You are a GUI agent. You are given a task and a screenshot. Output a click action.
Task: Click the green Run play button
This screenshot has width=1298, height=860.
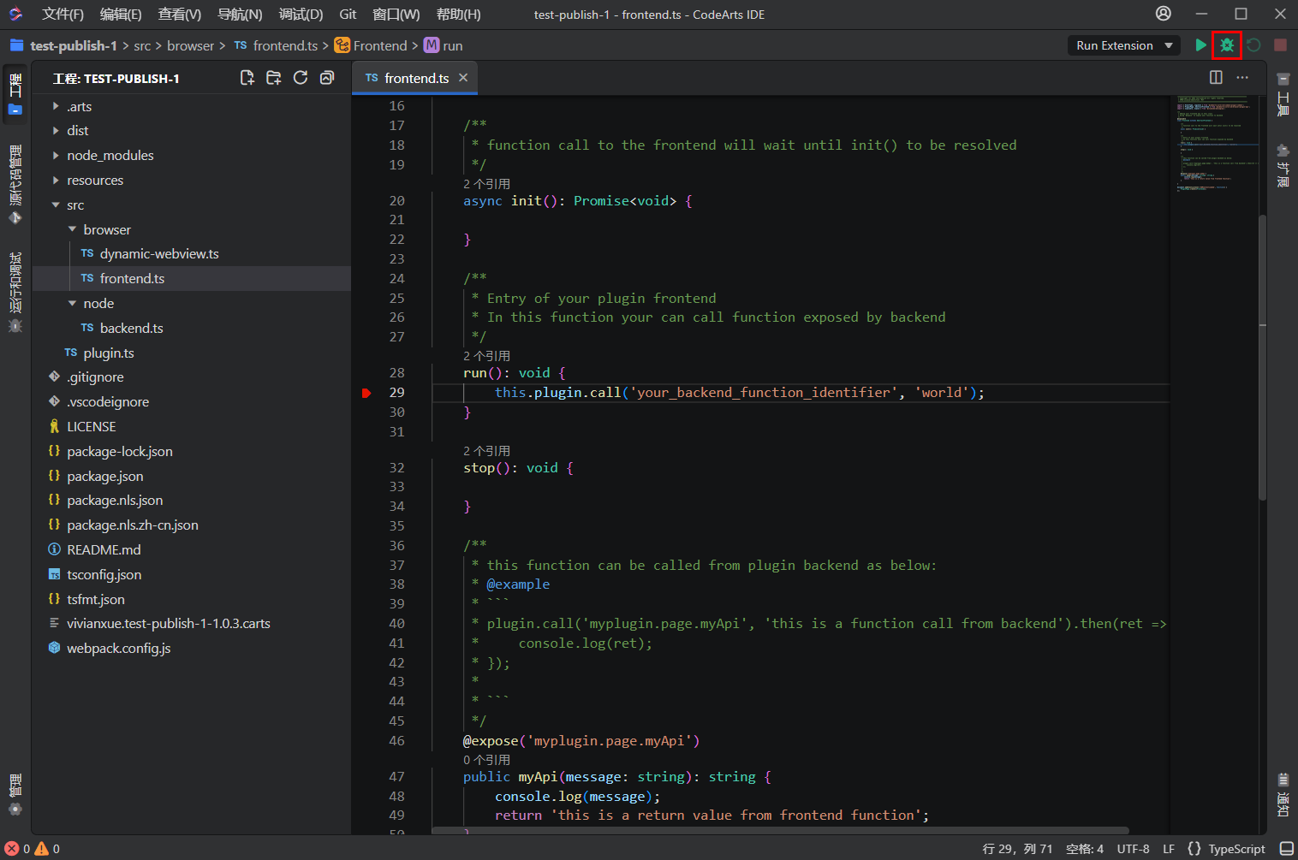tap(1200, 45)
